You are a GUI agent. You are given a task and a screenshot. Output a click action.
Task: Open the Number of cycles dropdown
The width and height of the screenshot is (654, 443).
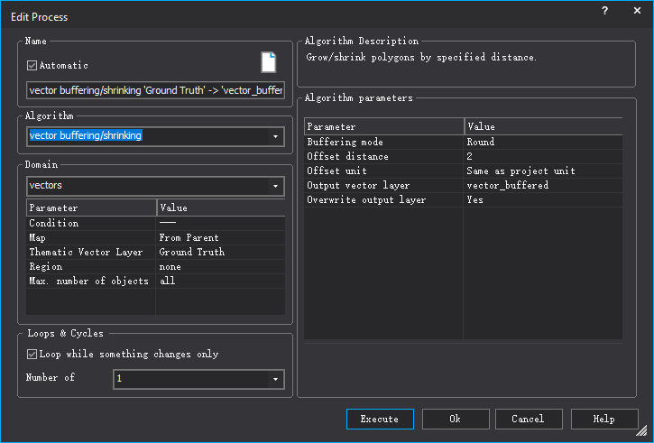pyautogui.click(x=274, y=380)
